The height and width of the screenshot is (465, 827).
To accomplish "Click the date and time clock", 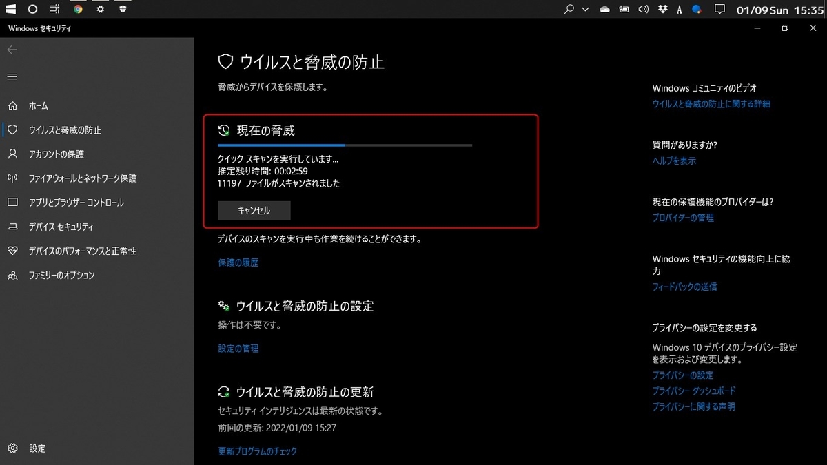I will pyautogui.click(x=779, y=10).
